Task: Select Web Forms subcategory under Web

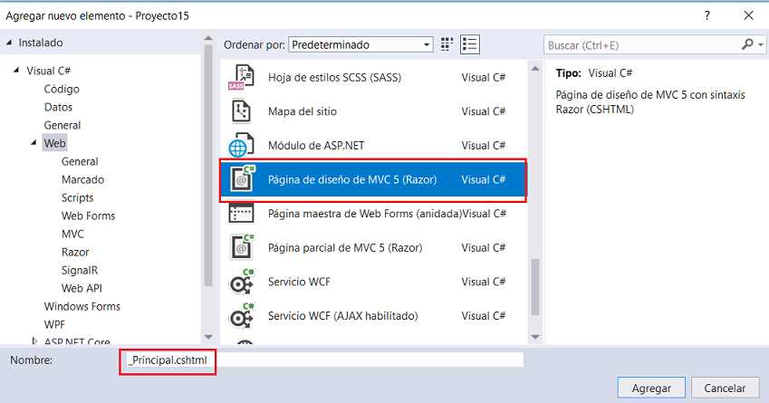Action: pos(88,216)
